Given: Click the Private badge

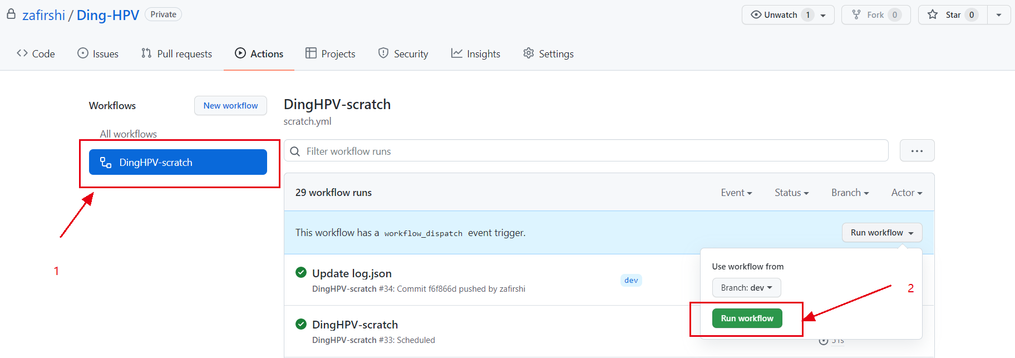Looking at the screenshot, I should [163, 14].
